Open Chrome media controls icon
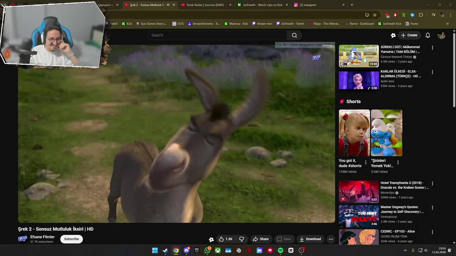 pos(433,15)
